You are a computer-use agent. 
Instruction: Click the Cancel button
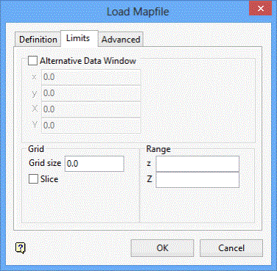pos(231,248)
